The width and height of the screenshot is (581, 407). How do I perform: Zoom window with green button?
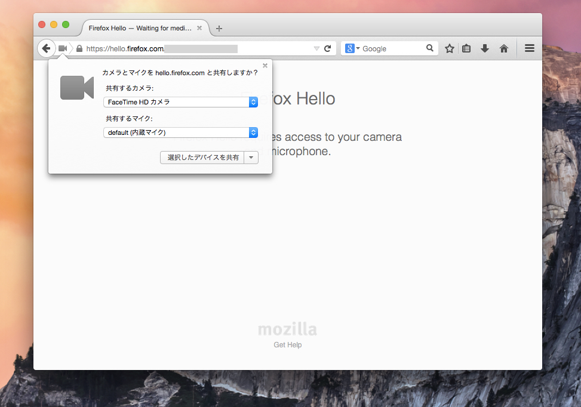pos(66,24)
